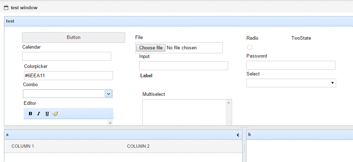Click the COLUMN 1 header
353x162 pixels.
[23, 146]
